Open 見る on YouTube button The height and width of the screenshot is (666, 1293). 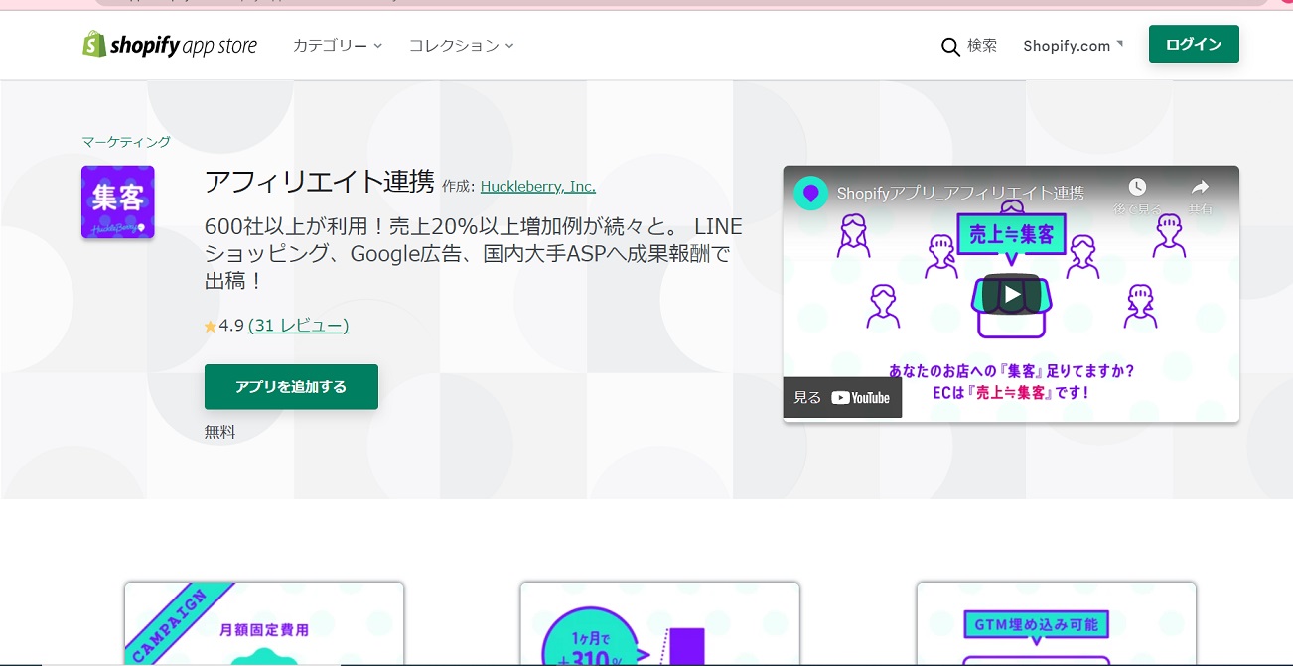pyautogui.click(x=842, y=397)
